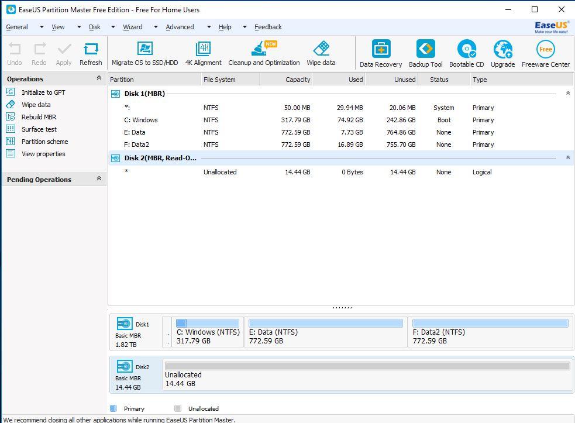Sort by Status column header
Image resolution: width=575 pixels, height=423 pixels.
click(444, 80)
